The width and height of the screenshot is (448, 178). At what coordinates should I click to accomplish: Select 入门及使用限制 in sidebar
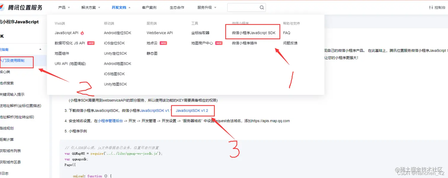click(x=12, y=61)
